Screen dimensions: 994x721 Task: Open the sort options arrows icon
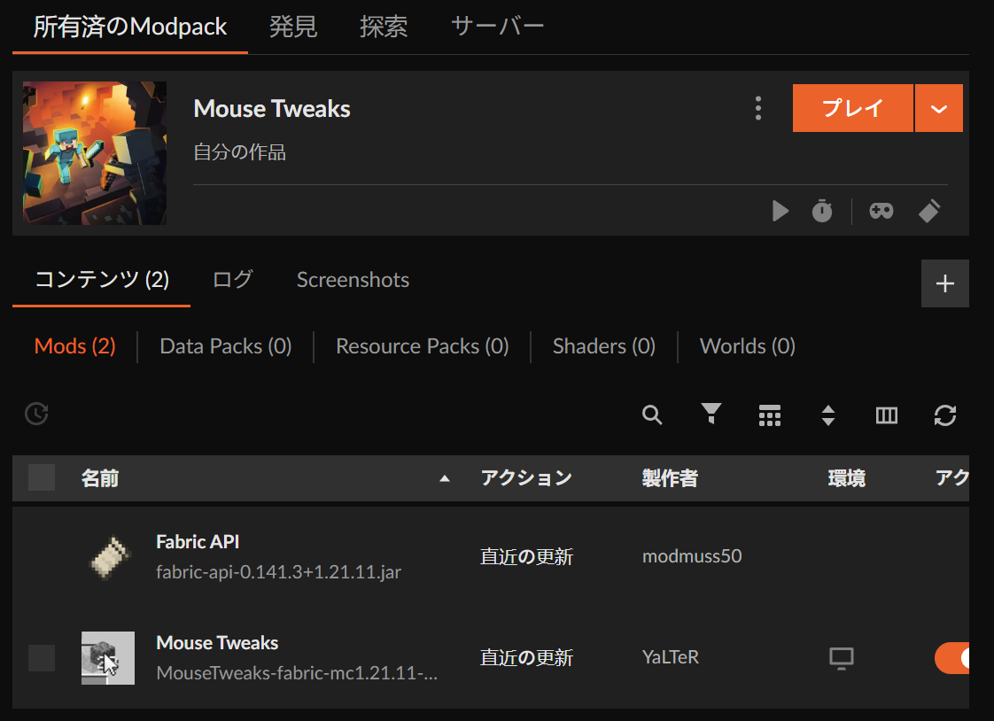[827, 415]
